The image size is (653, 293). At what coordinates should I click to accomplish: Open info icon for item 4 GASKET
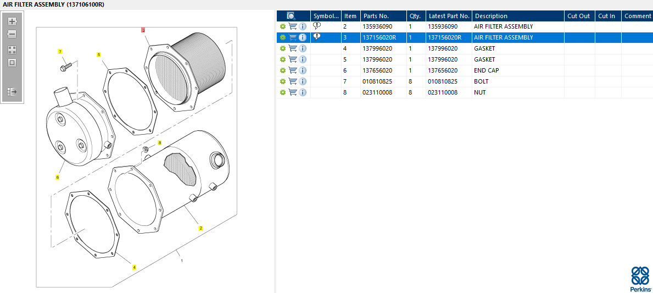303,48
